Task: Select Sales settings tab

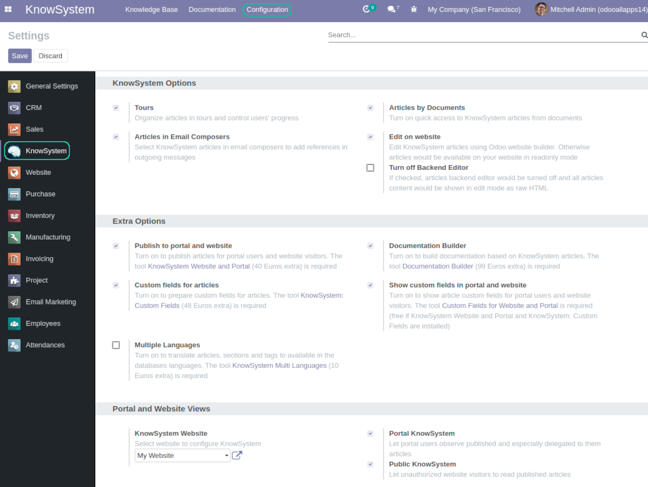Action: 48,130
